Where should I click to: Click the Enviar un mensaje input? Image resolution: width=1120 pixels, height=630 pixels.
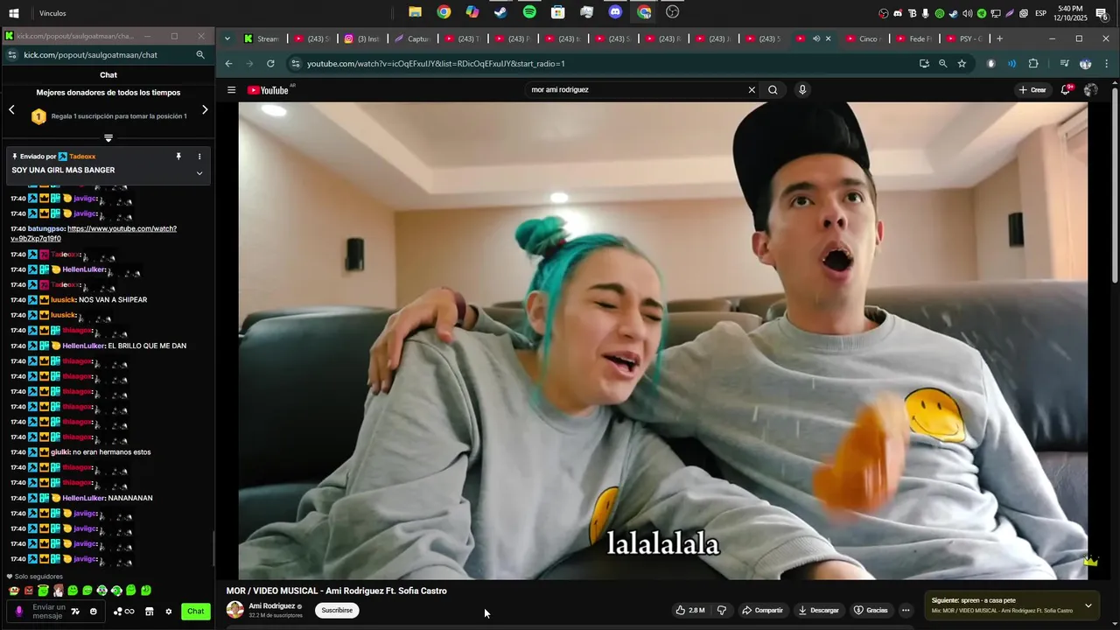click(x=49, y=612)
